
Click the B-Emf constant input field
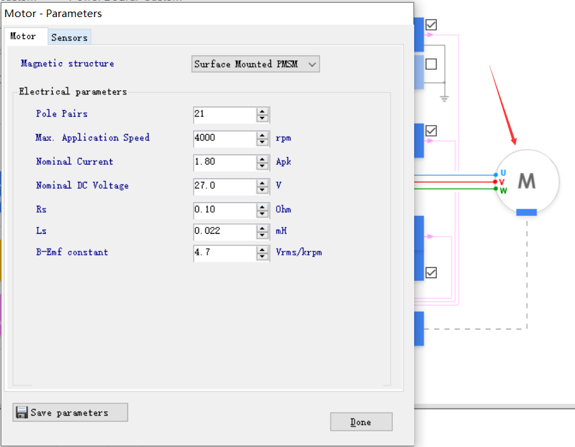pos(225,253)
